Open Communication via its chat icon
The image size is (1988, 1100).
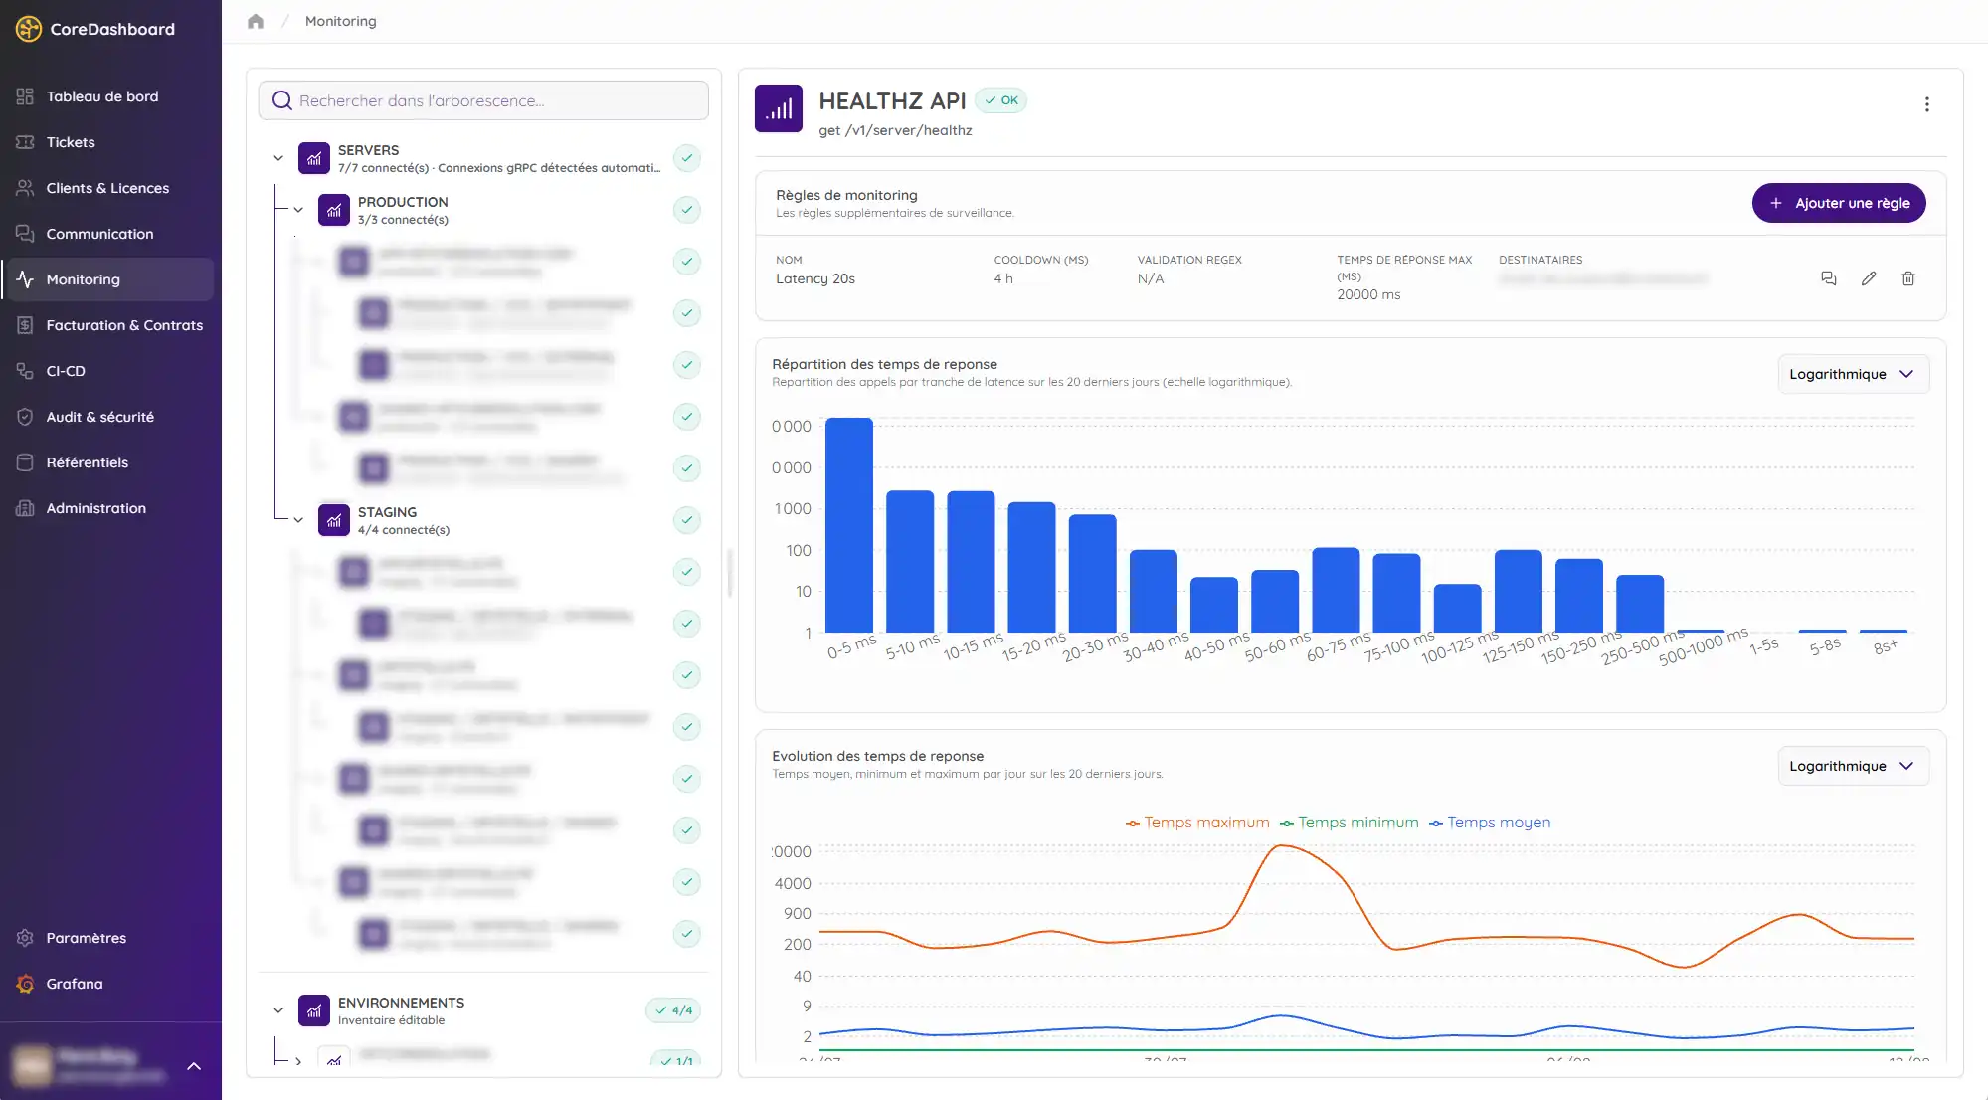pyautogui.click(x=25, y=234)
